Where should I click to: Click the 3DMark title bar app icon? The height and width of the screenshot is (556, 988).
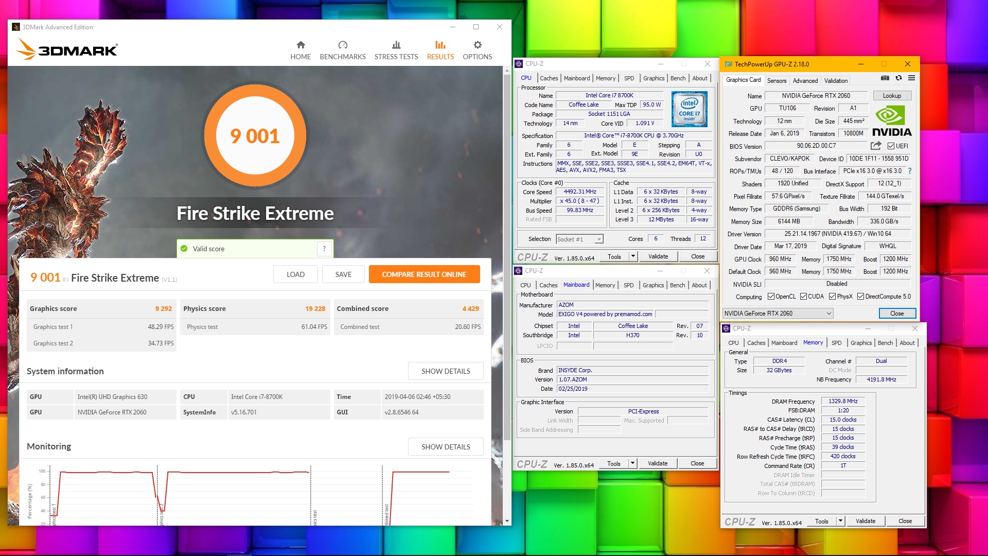pyautogui.click(x=16, y=27)
